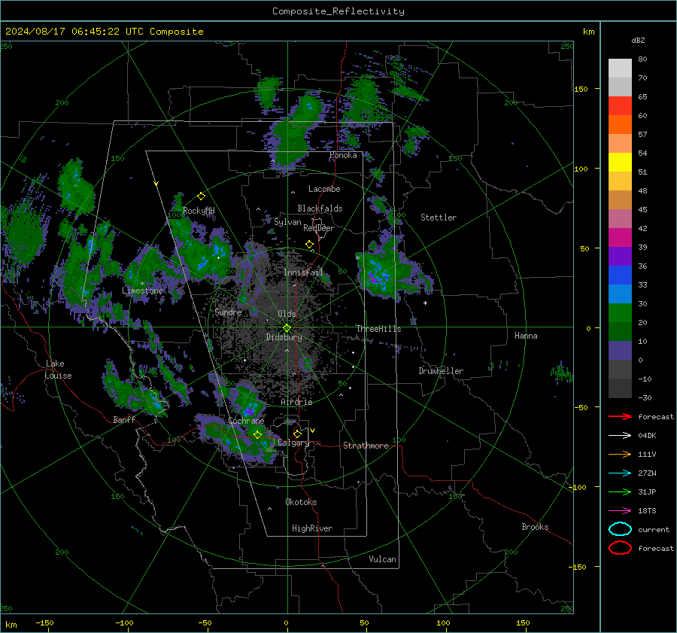The height and width of the screenshot is (633, 677).
Task: Click the magenta swatch in dBZ scale
Action: 620,238
